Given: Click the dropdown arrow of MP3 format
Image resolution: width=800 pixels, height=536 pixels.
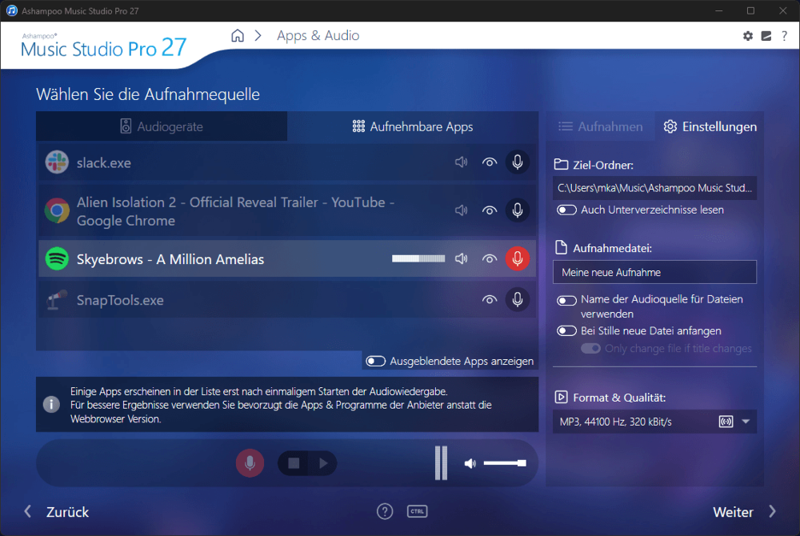Looking at the screenshot, I should tap(746, 422).
